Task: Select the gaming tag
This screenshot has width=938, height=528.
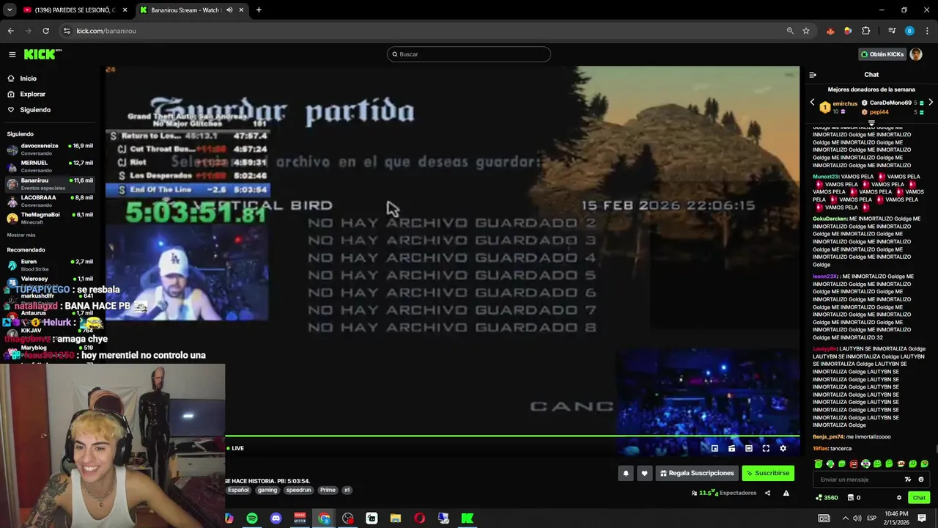Action: 267,490
